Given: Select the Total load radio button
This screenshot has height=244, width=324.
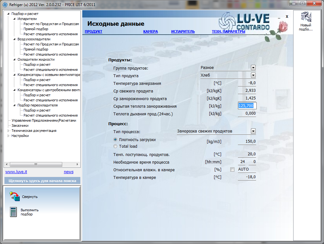Looking at the screenshot, I should pos(115,146).
